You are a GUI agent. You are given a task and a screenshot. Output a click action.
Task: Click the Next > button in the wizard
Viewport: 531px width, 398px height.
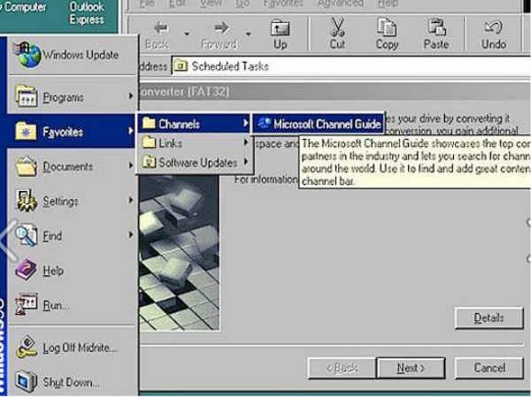411,368
